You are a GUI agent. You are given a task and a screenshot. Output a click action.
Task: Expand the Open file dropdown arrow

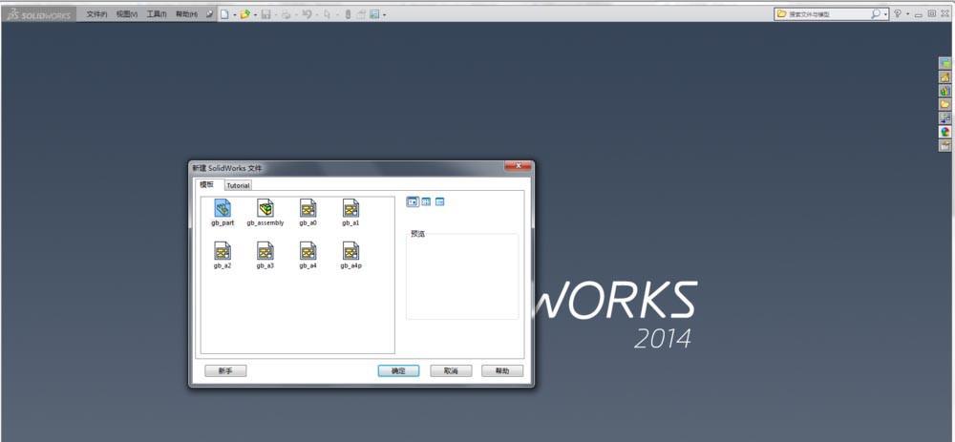(255, 14)
